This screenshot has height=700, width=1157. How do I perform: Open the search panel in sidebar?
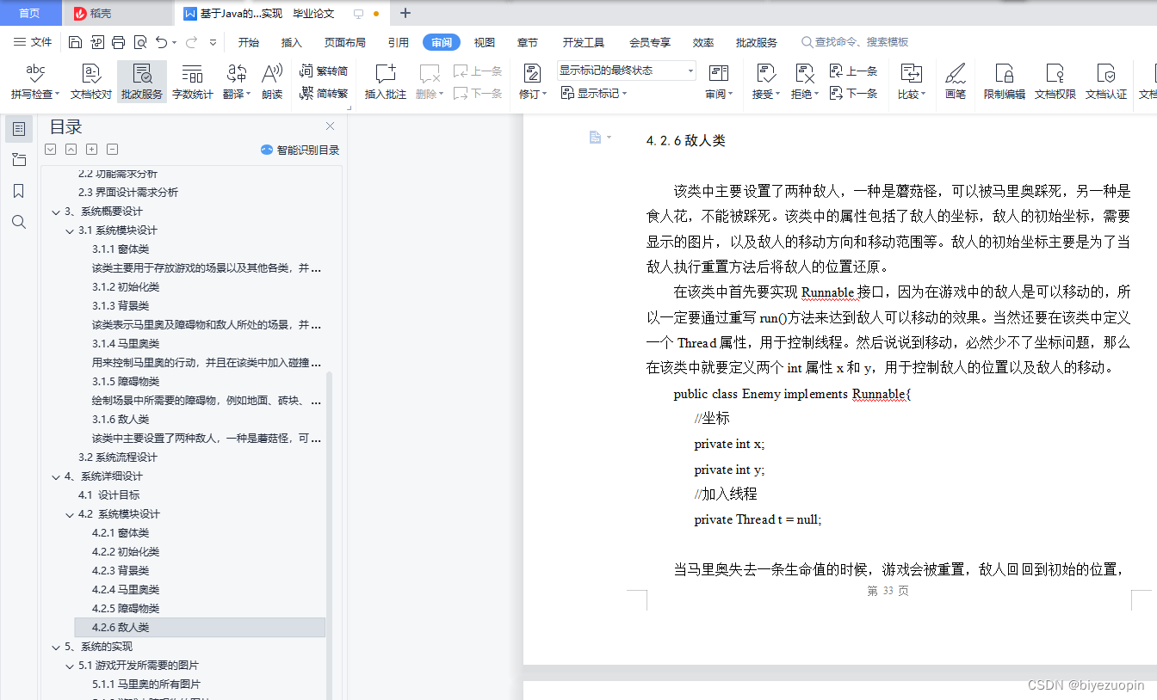pyautogui.click(x=19, y=222)
